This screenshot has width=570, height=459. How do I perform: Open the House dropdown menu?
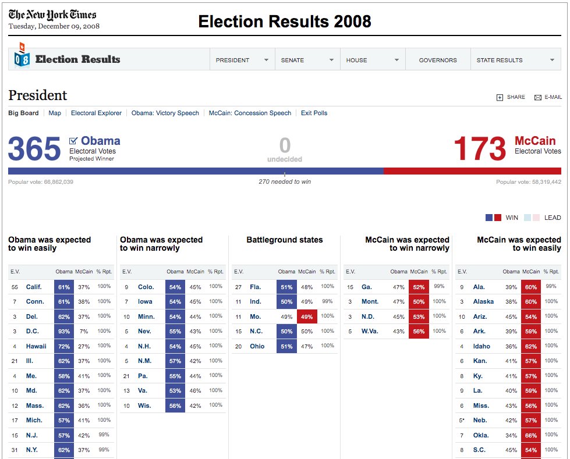coord(373,60)
